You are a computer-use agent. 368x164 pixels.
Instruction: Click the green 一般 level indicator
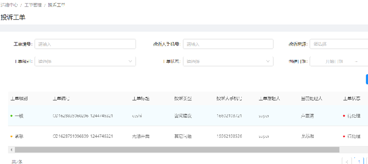pos(12,116)
